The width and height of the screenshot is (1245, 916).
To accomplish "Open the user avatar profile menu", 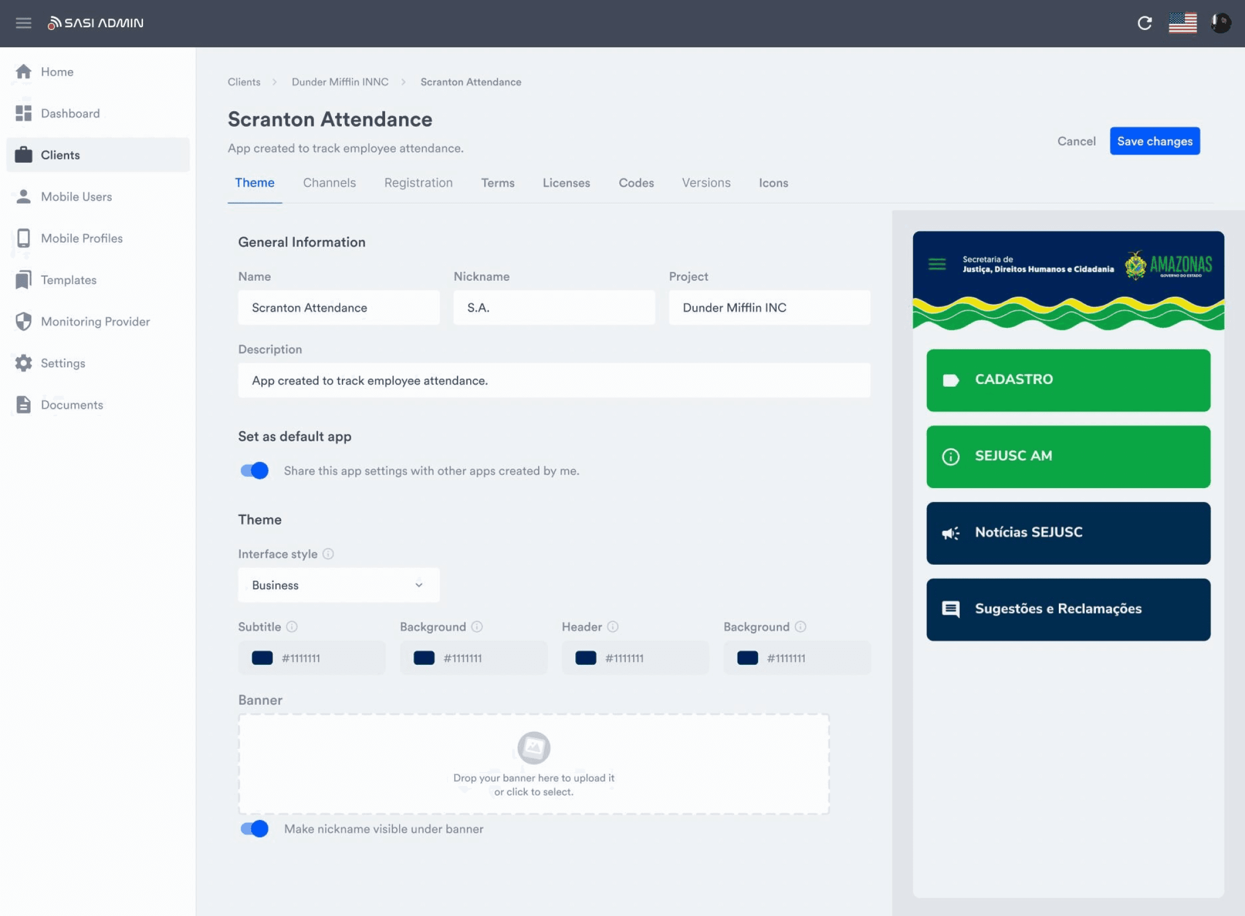I will (1221, 23).
